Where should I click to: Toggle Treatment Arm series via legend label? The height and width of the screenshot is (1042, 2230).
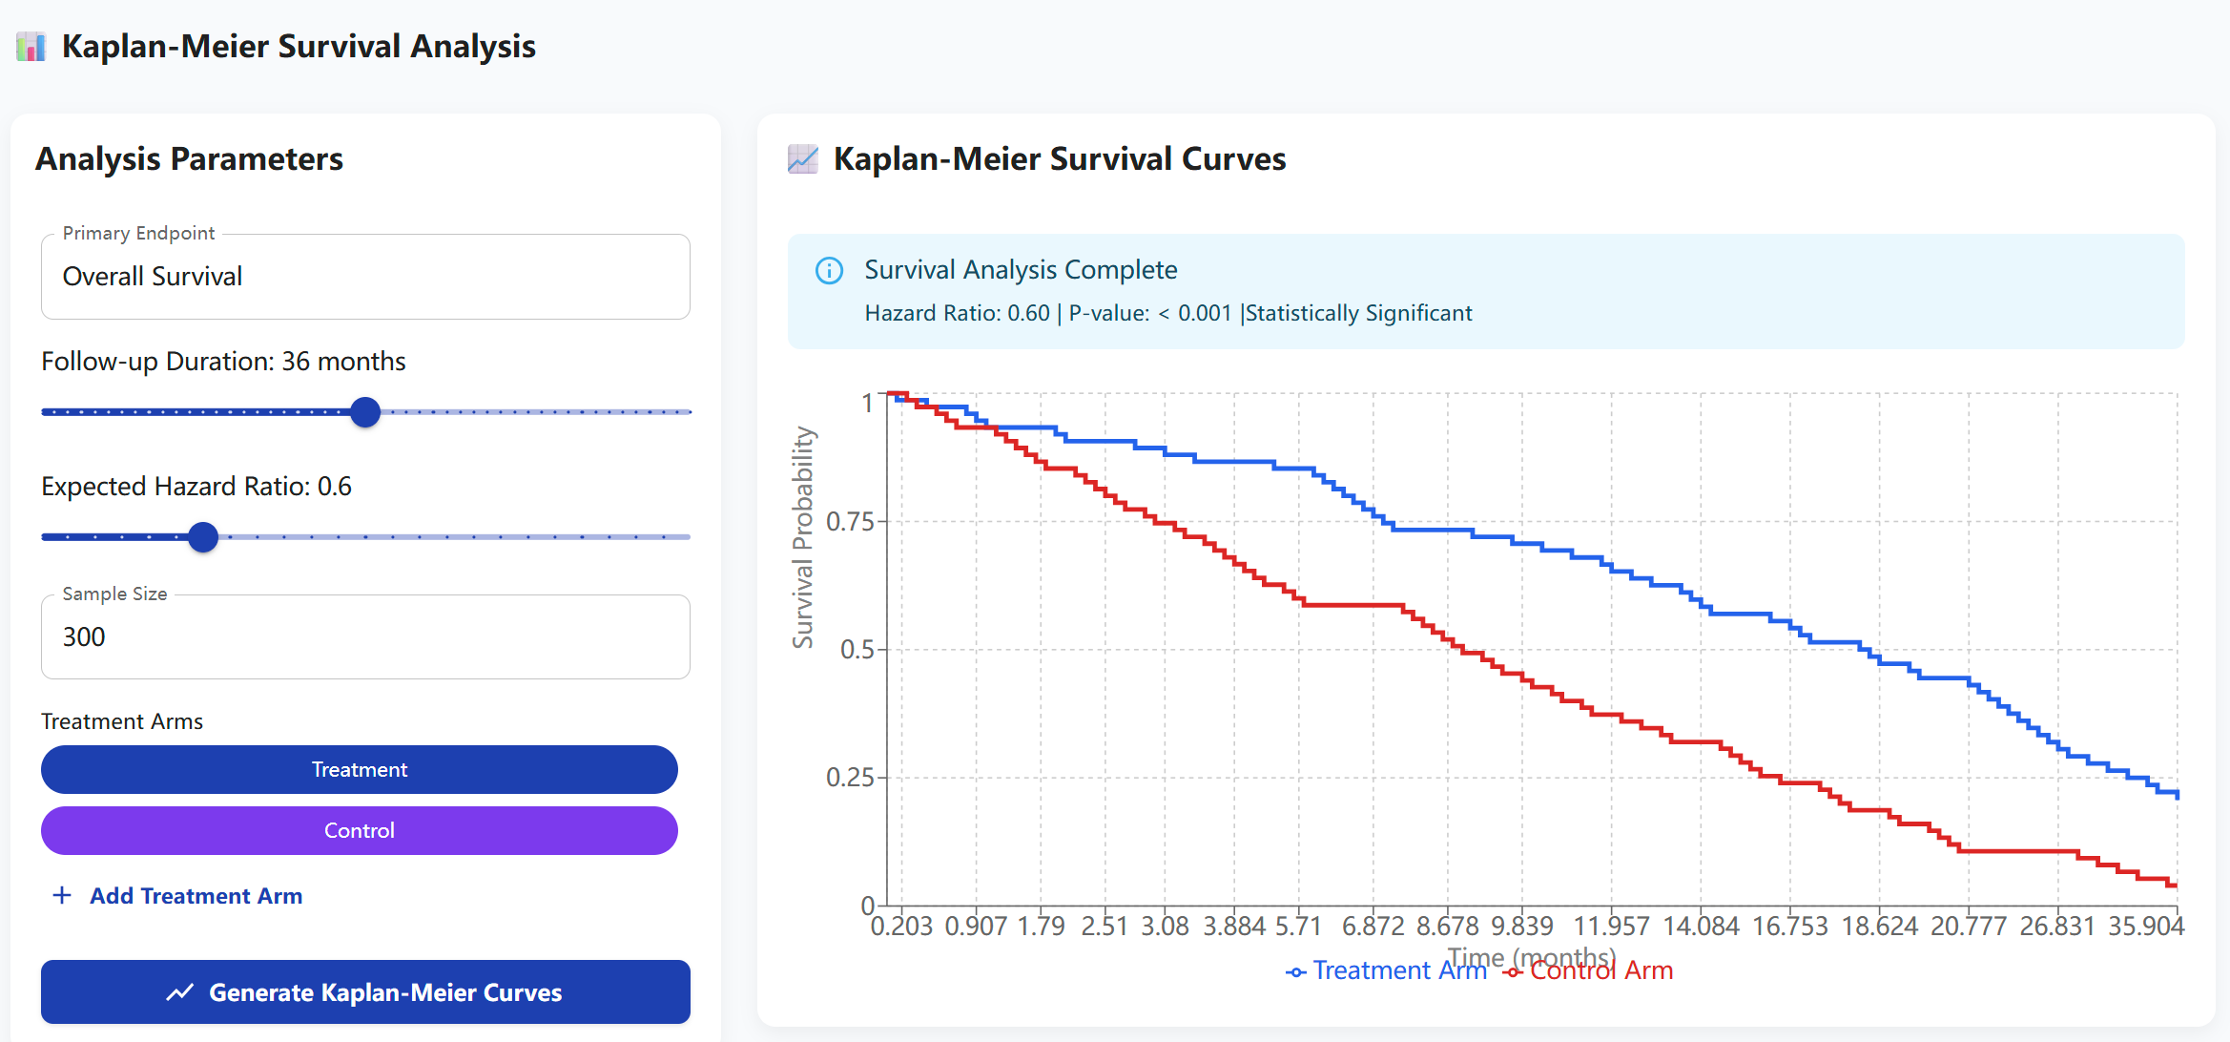pos(1399,970)
